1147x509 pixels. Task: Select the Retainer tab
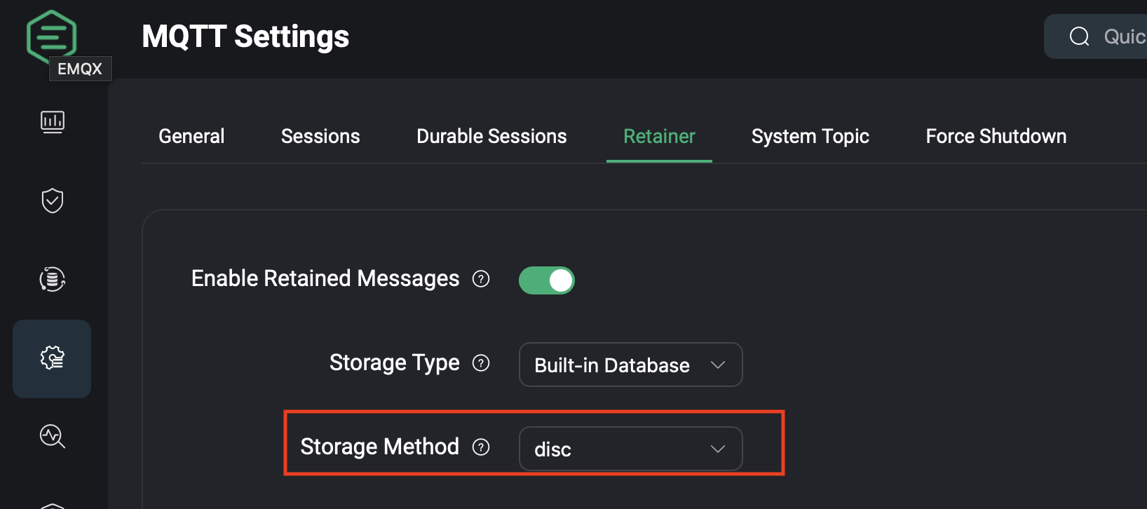pyautogui.click(x=659, y=136)
